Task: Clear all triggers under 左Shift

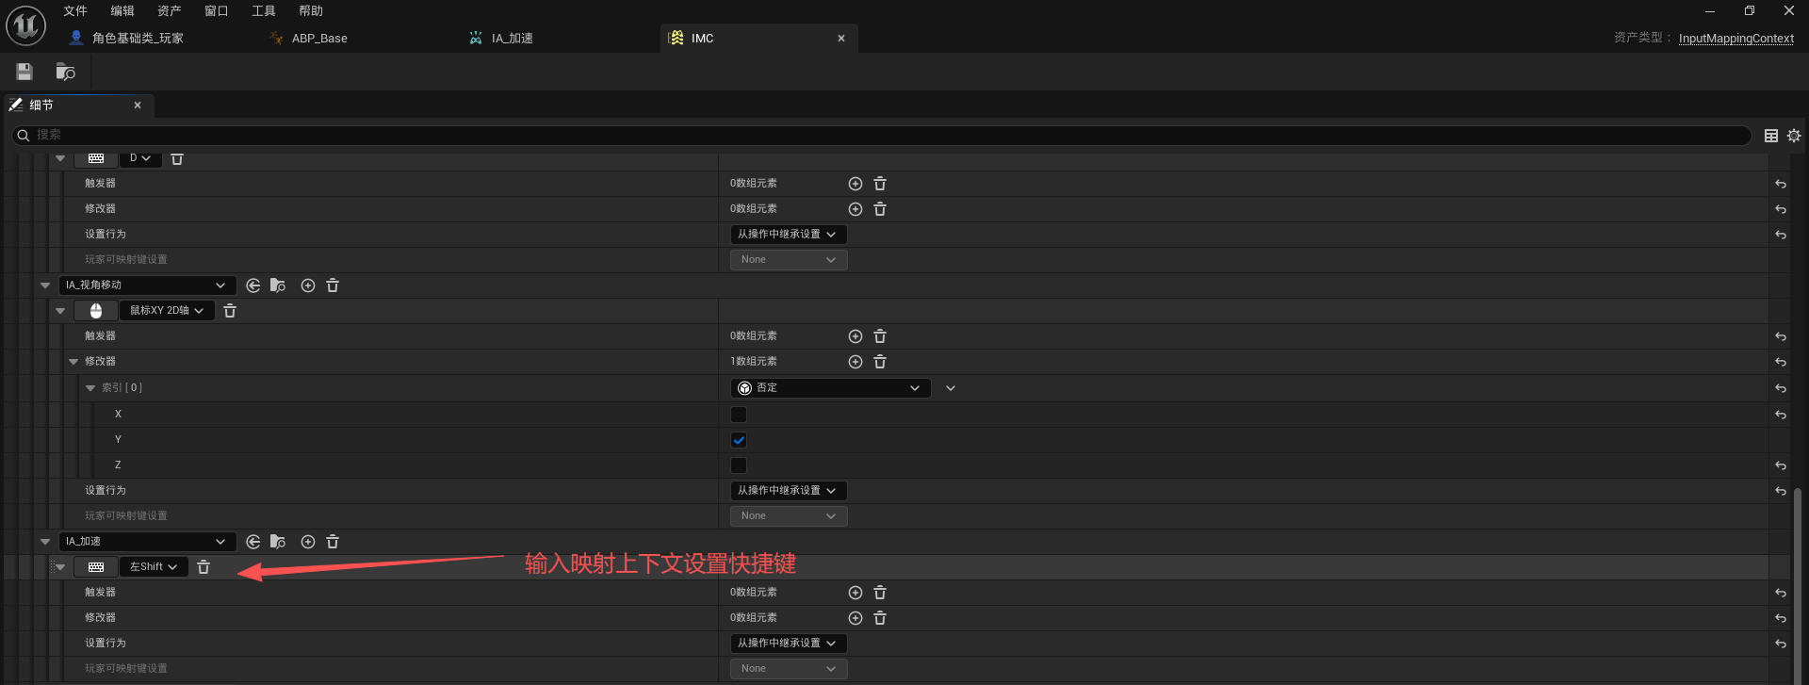Action: [x=880, y=593]
